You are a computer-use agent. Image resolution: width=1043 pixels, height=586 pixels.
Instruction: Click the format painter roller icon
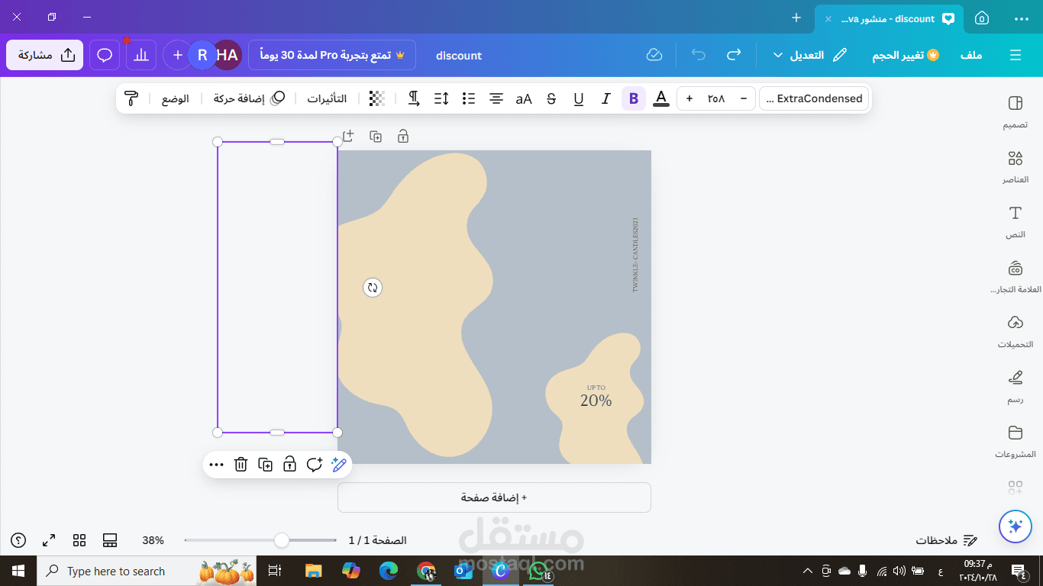pos(131,98)
